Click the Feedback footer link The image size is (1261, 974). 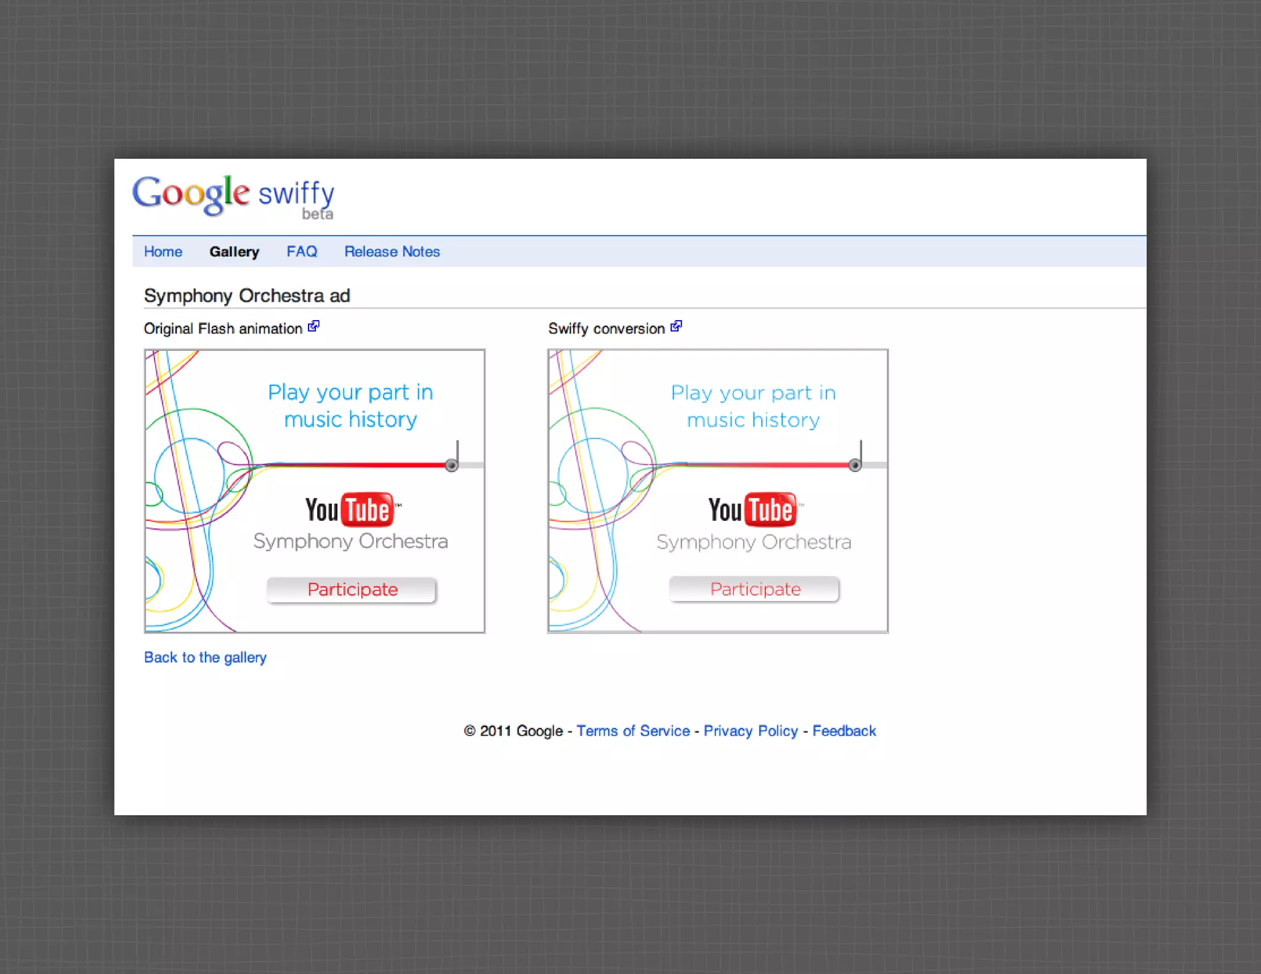[844, 731]
